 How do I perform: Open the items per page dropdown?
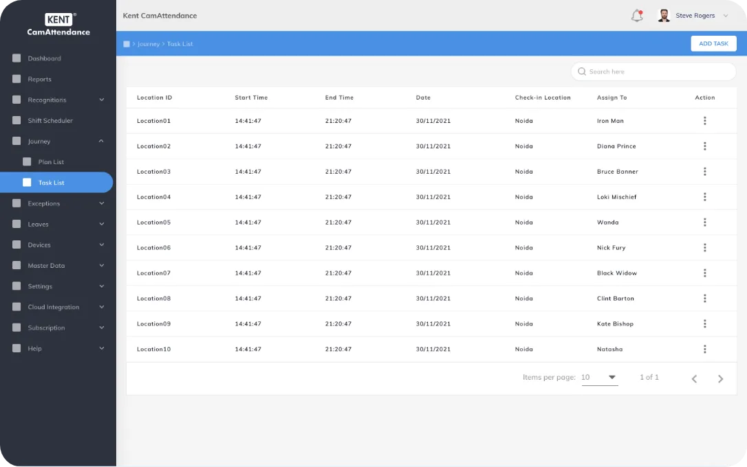pos(599,378)
